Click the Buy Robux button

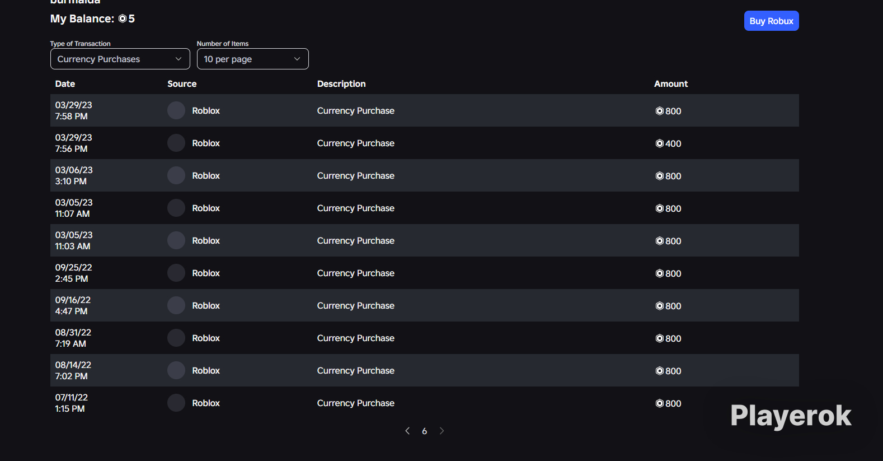(771, 21)
